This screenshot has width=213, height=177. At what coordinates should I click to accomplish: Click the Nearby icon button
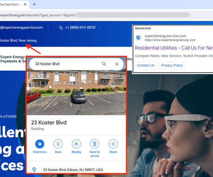coord(76,144)
